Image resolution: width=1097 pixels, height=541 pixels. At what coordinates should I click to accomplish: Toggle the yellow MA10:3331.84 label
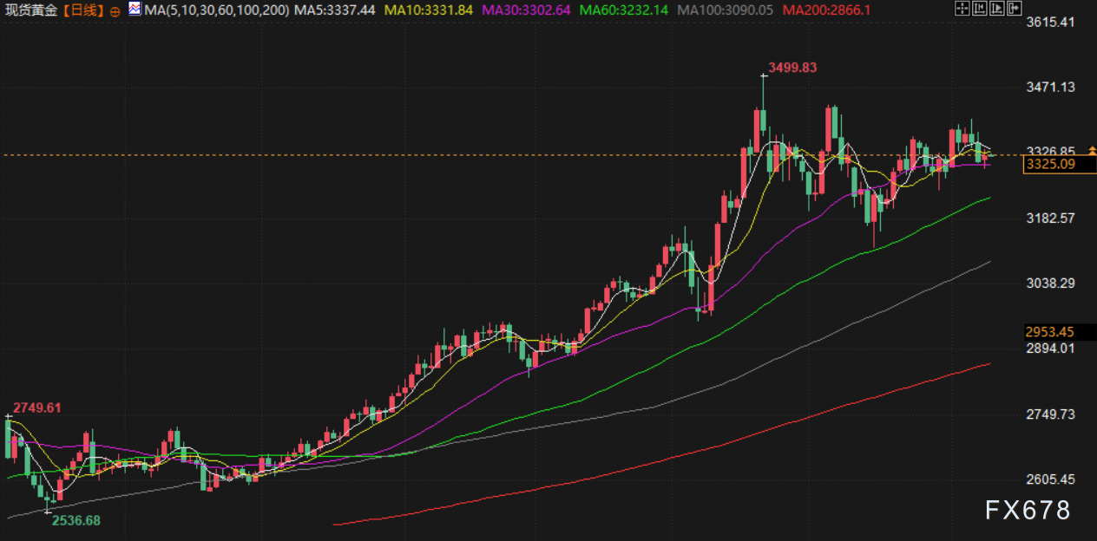pyautogui.click(x=427, y=10)
